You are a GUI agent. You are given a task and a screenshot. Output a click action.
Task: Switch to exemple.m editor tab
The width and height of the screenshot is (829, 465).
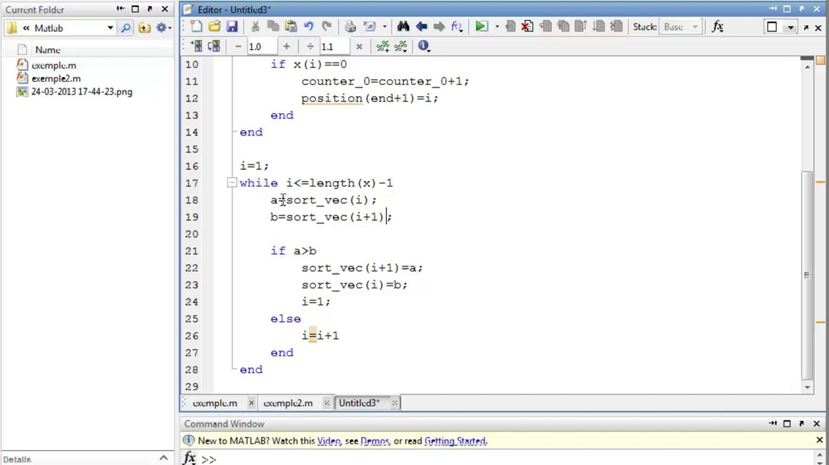click(215, 403)
